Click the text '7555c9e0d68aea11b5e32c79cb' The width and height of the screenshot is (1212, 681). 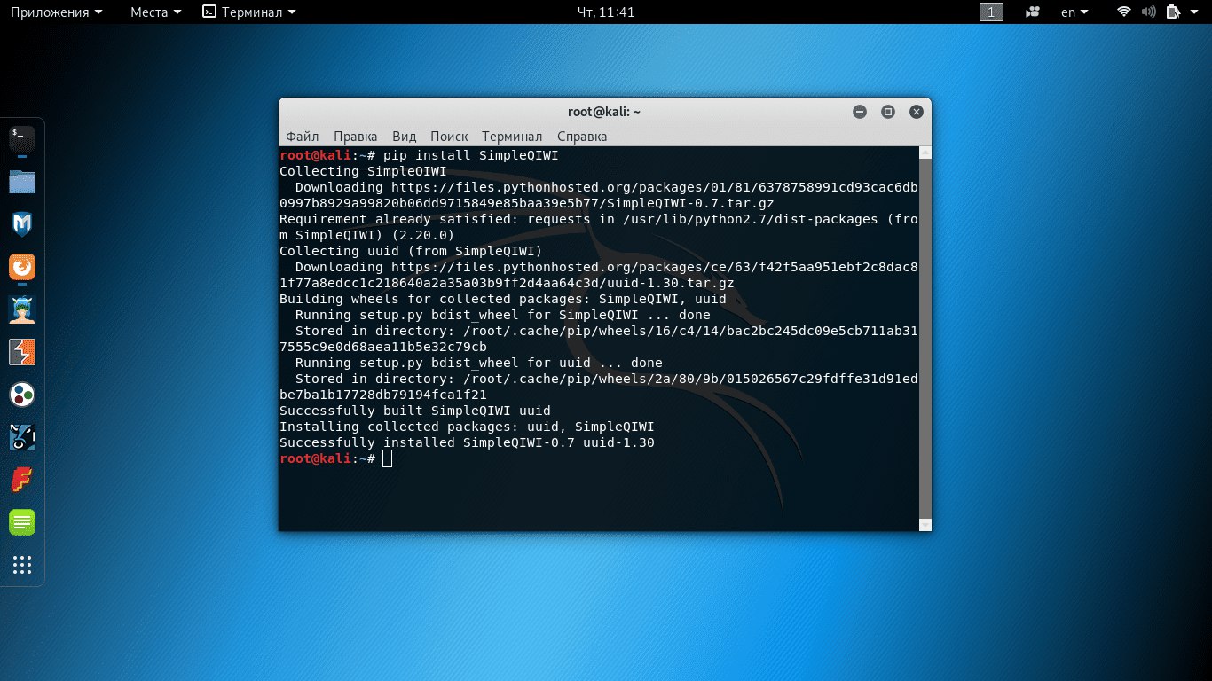click(383, 347)
